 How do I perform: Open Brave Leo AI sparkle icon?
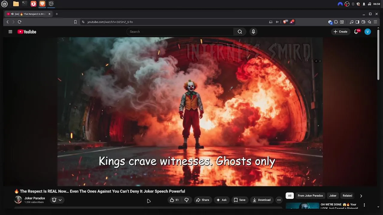pyautogui.click(x=370, y=22)
